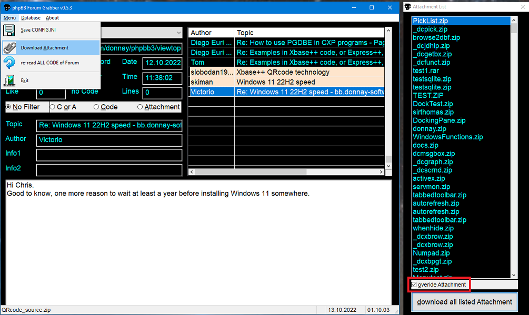Click the topic table scroll-left arrow
Image resolution: width=529 pixels, height=315 pixels.
192,172
